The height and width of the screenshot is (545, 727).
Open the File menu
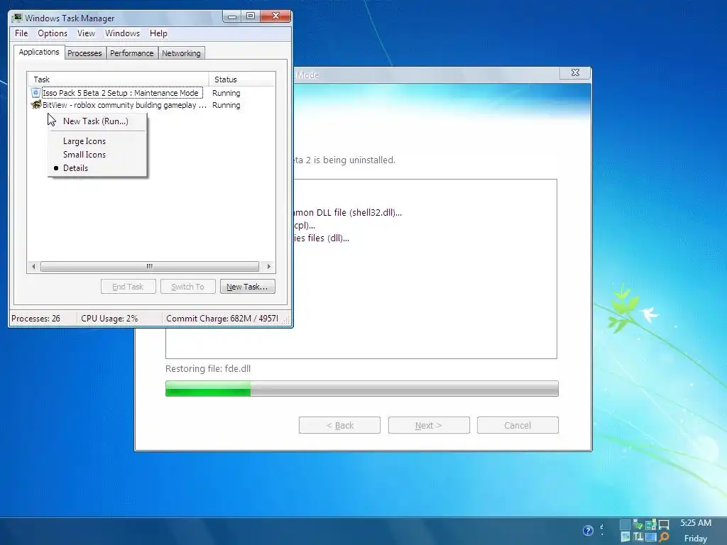[21, 33]
